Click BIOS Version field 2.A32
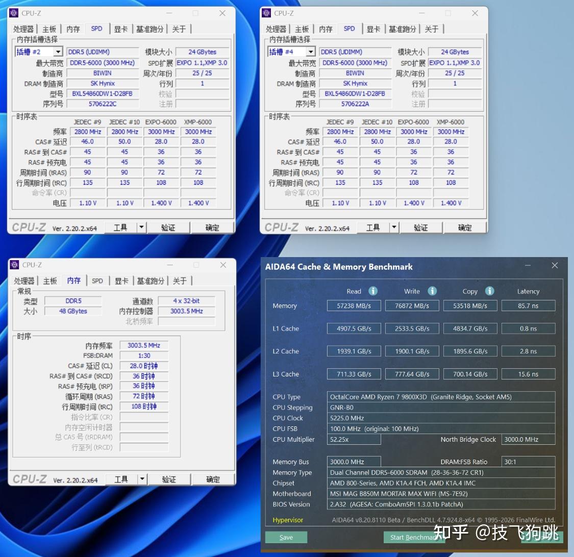This screenshot has height=557, width=574. click(441, 504)
